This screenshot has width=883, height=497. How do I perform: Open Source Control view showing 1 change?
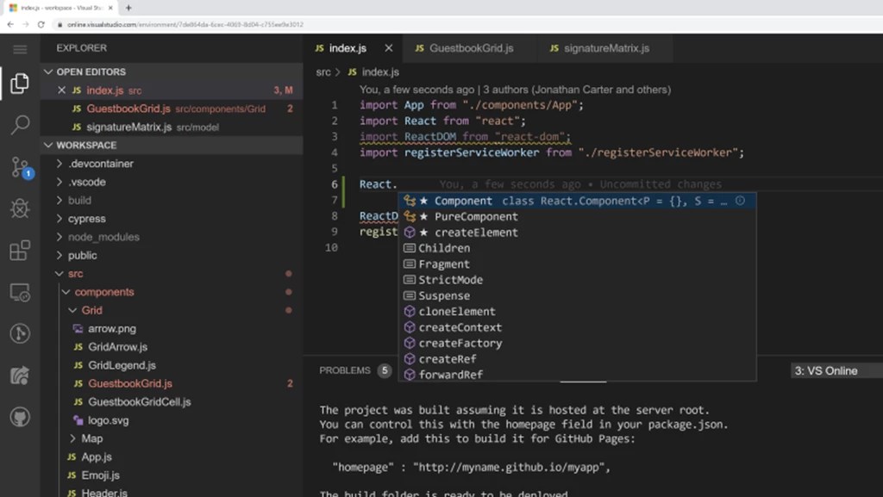(x=19, y=168)
